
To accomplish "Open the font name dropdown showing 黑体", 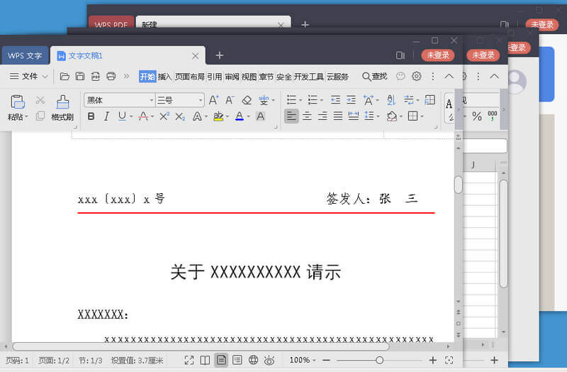I will [118, 100].
